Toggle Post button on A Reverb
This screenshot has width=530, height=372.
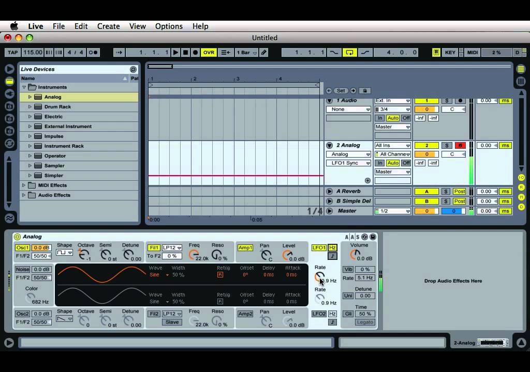point(460,191)
